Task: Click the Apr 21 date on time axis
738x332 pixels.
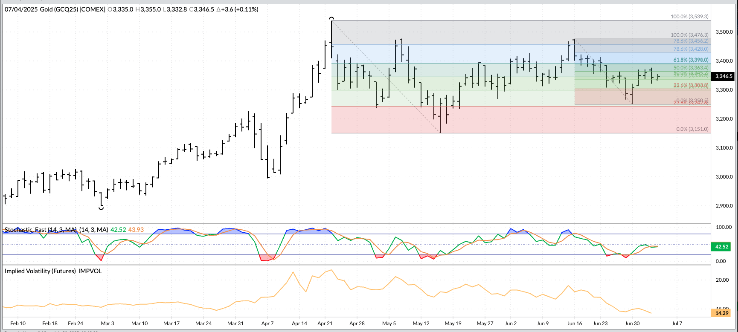Action: pyautogui.click(x=325, y=323)
